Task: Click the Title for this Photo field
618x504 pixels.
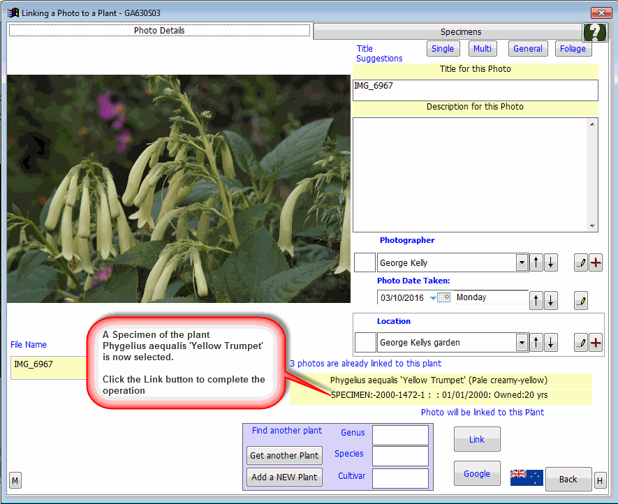Action: (476, 90)
